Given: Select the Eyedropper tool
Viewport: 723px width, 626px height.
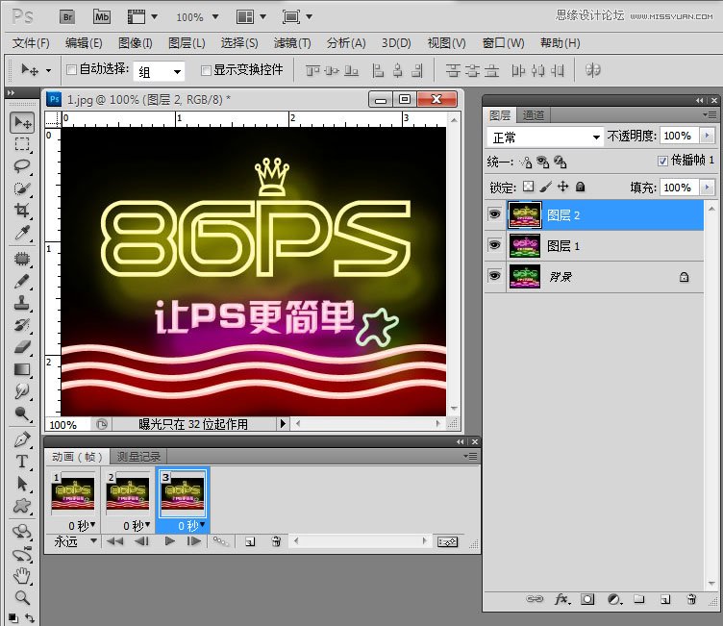Looking at the screenshot, I should [x=21, y=234].
